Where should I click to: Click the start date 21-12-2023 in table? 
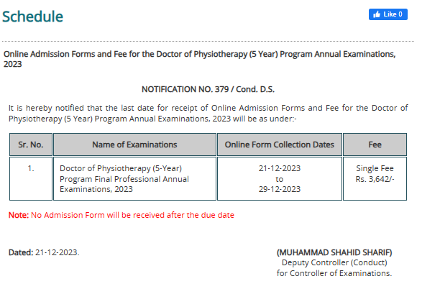[279, 168]
